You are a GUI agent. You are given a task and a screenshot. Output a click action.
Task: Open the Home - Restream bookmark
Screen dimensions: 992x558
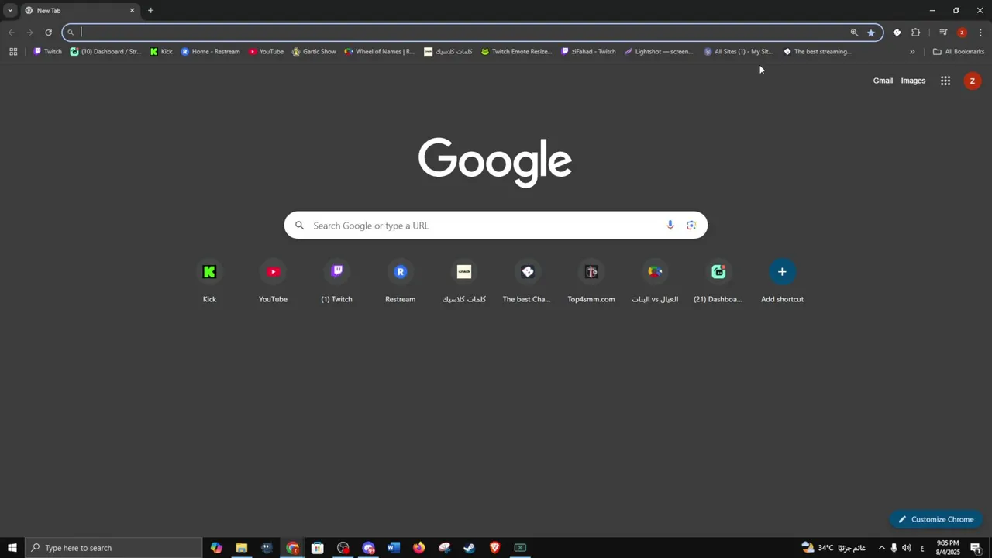210,52
